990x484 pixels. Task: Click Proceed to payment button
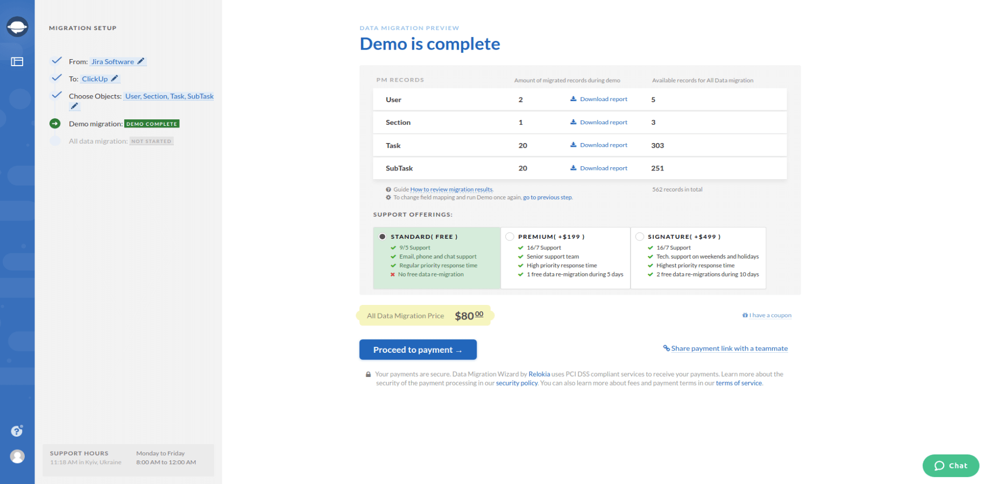tap(418, 350)
